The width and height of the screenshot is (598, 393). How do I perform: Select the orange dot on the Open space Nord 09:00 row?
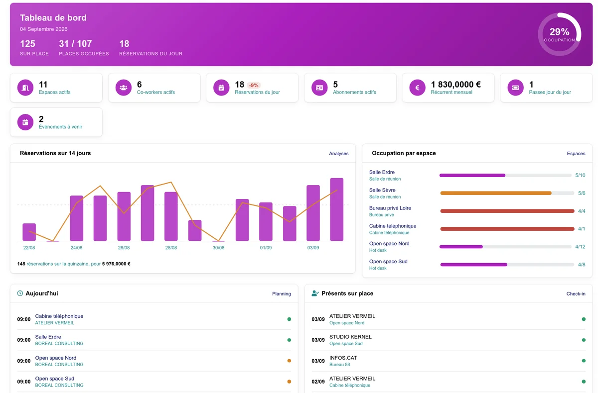point(289,361)
